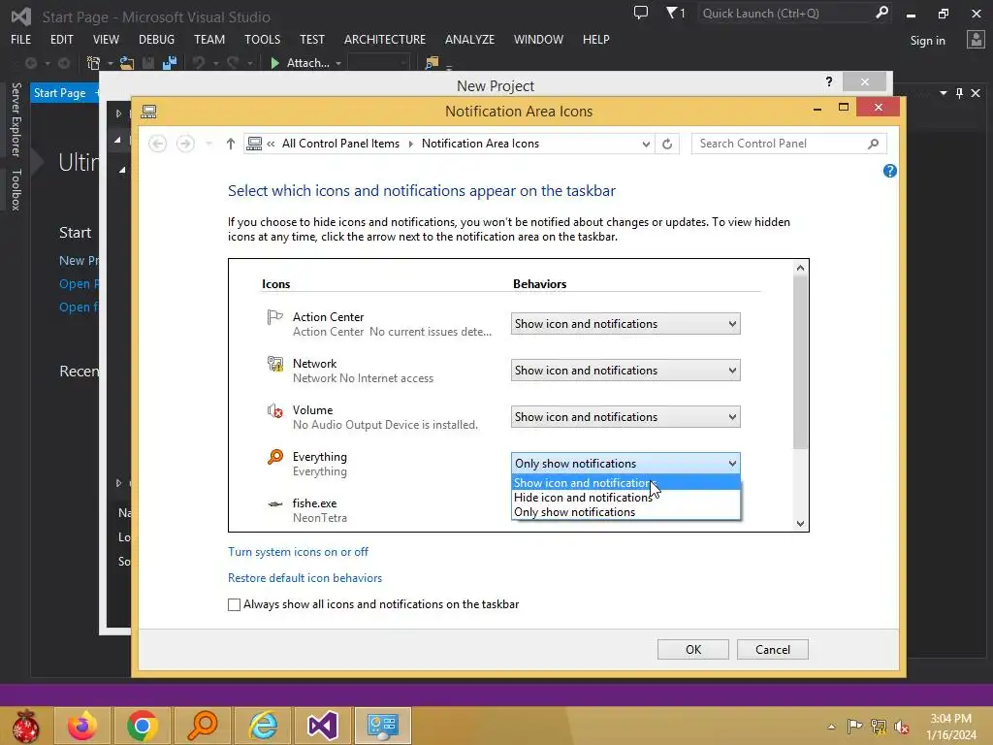The image size is (993, 745).
Task: Choose Hide icon and notifications option
Action: pos(625,498)
